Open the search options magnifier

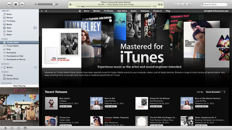(x=202, y=4)
